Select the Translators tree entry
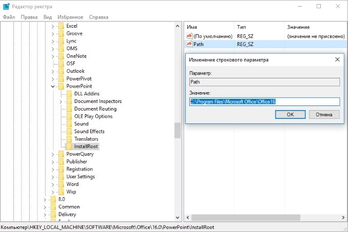The height and width of the screenshot is (232, 348). (86, 139)
